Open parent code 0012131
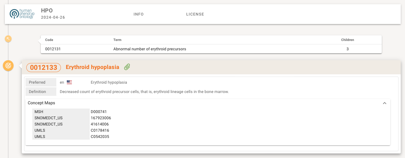 (53, 49)
